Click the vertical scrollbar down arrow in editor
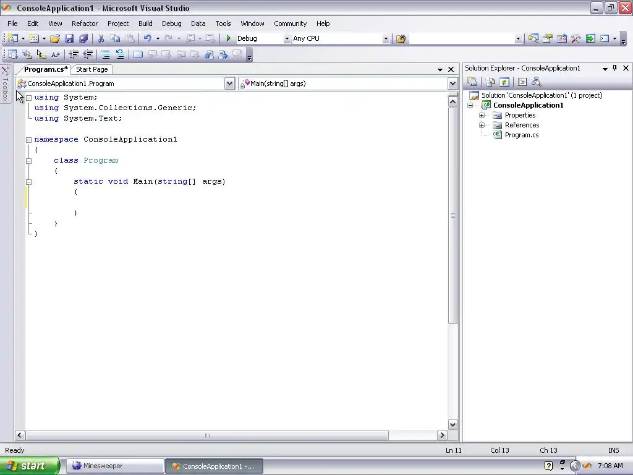The width and height of the screenshot is (633, 475). (x=452, y=424)
